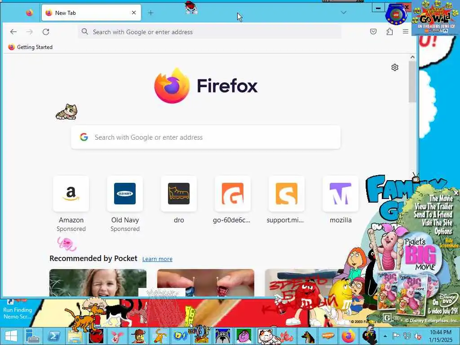Switch to Firefox on the taskbar
The image size is (460, 345).
click(x=349, y=336)
